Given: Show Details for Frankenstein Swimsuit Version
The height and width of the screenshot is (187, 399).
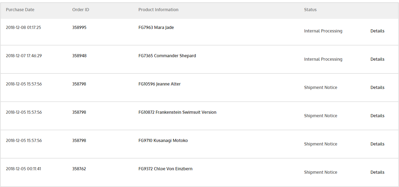Looking at the screenshot, I should pyautogui.click(x=377, y=116).
